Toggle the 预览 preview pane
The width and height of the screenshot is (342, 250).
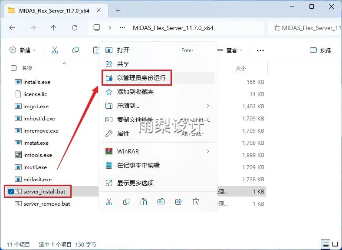(x=320, y=50)
